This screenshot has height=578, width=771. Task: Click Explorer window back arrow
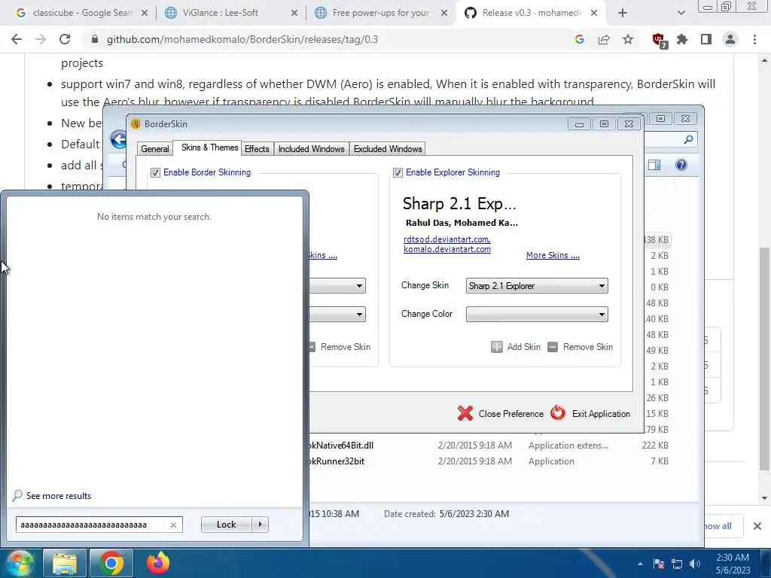[118, 139]
